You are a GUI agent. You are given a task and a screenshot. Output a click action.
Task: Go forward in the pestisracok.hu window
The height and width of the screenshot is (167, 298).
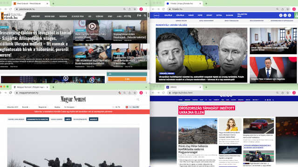pyautogui.click(x=6, y=9)
